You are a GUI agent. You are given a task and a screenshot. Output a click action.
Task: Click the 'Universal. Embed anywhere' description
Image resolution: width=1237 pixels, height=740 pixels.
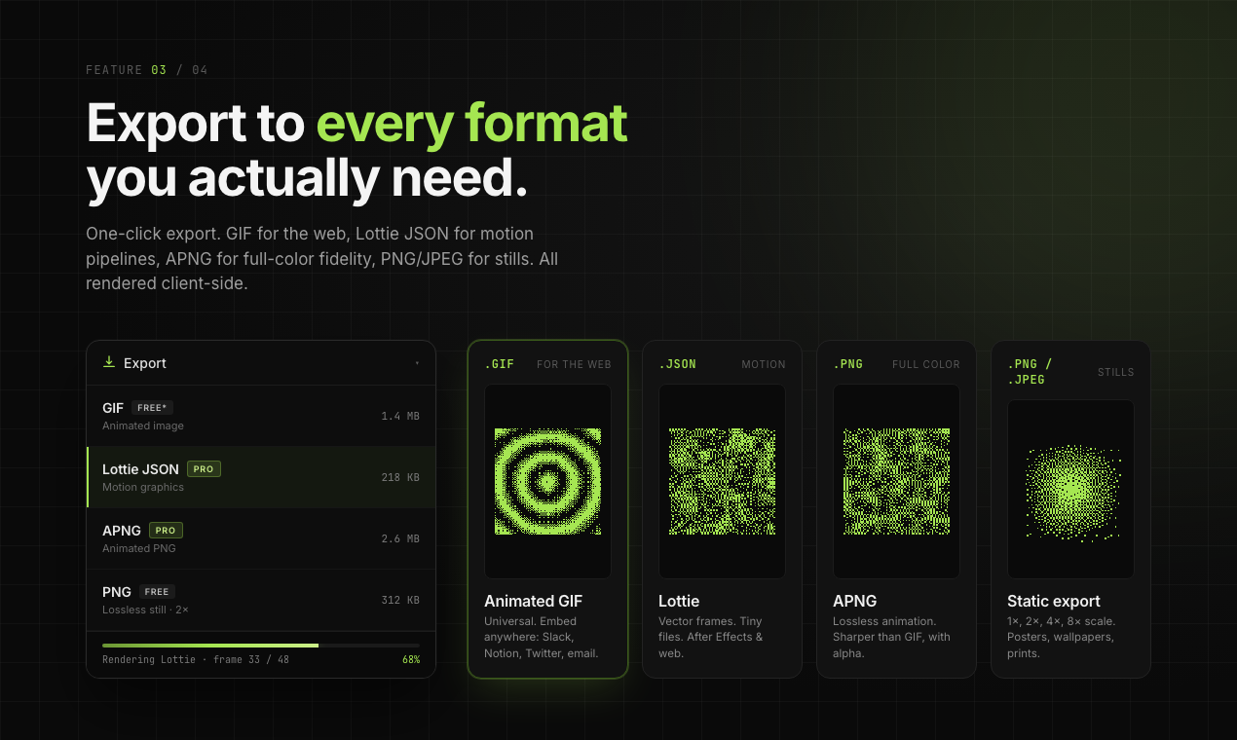tap(542, 637)
